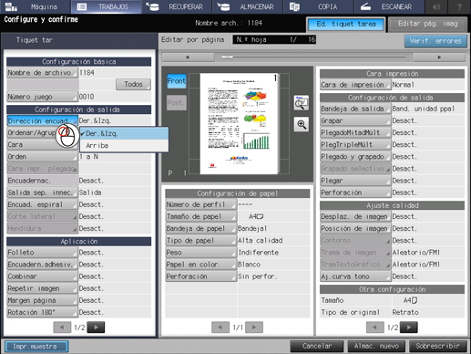
Task: Open the ALMACENAR tab
Action: tap(248, 6)
